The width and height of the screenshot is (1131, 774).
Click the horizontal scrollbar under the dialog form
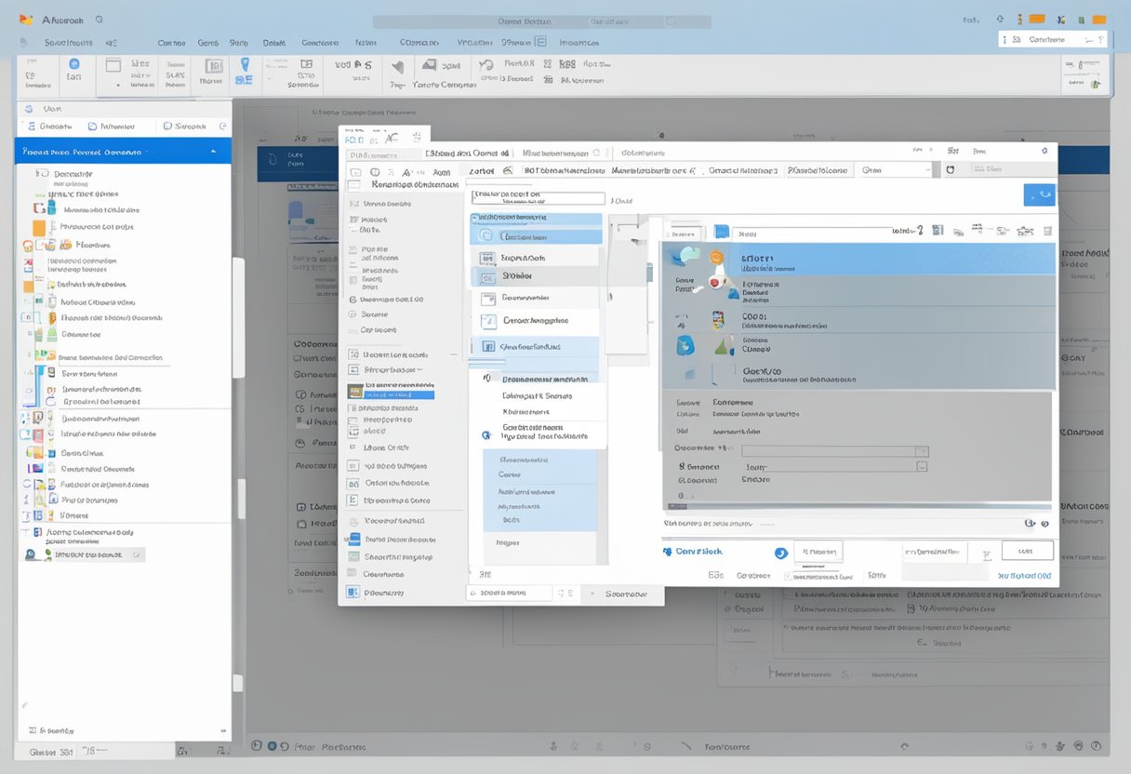(856, 510)
